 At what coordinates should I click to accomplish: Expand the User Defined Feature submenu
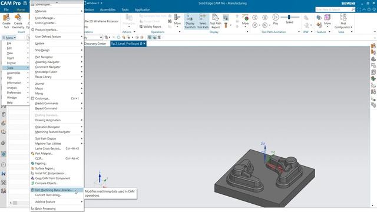point(57,37)
